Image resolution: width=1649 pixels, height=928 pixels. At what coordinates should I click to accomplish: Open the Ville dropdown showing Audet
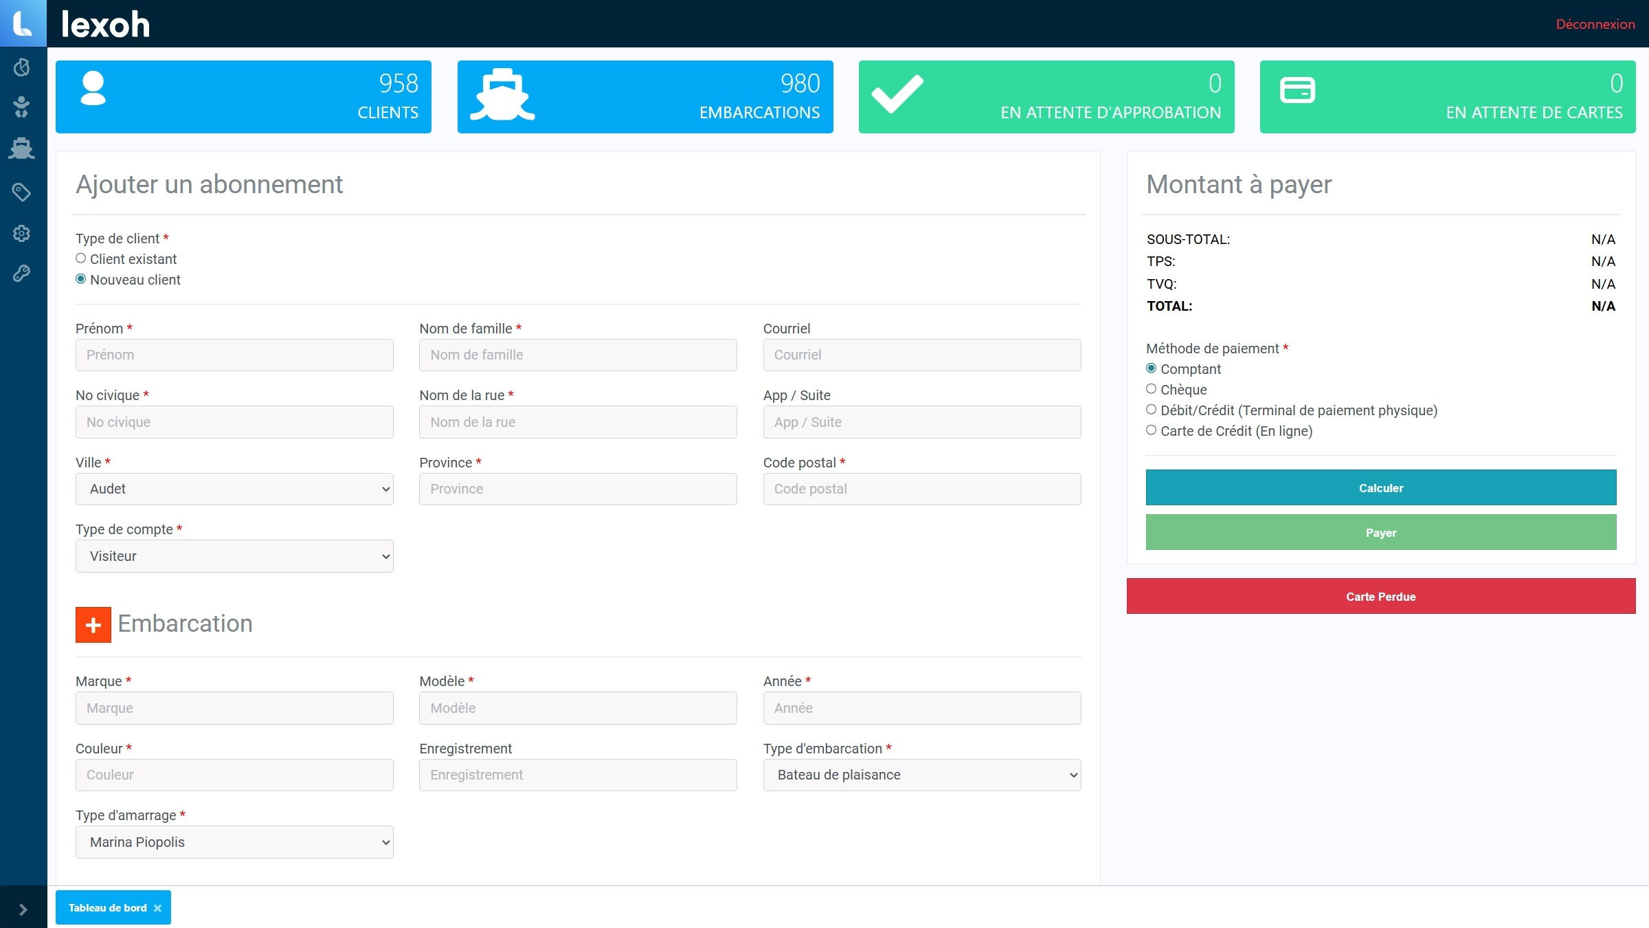coord(234,489)
